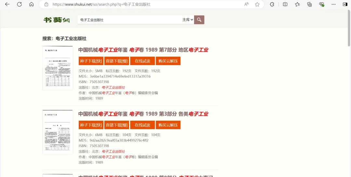Open the Favorites list icon
The height and width of the screenshot is (177, 351).
tap(297, 4)
